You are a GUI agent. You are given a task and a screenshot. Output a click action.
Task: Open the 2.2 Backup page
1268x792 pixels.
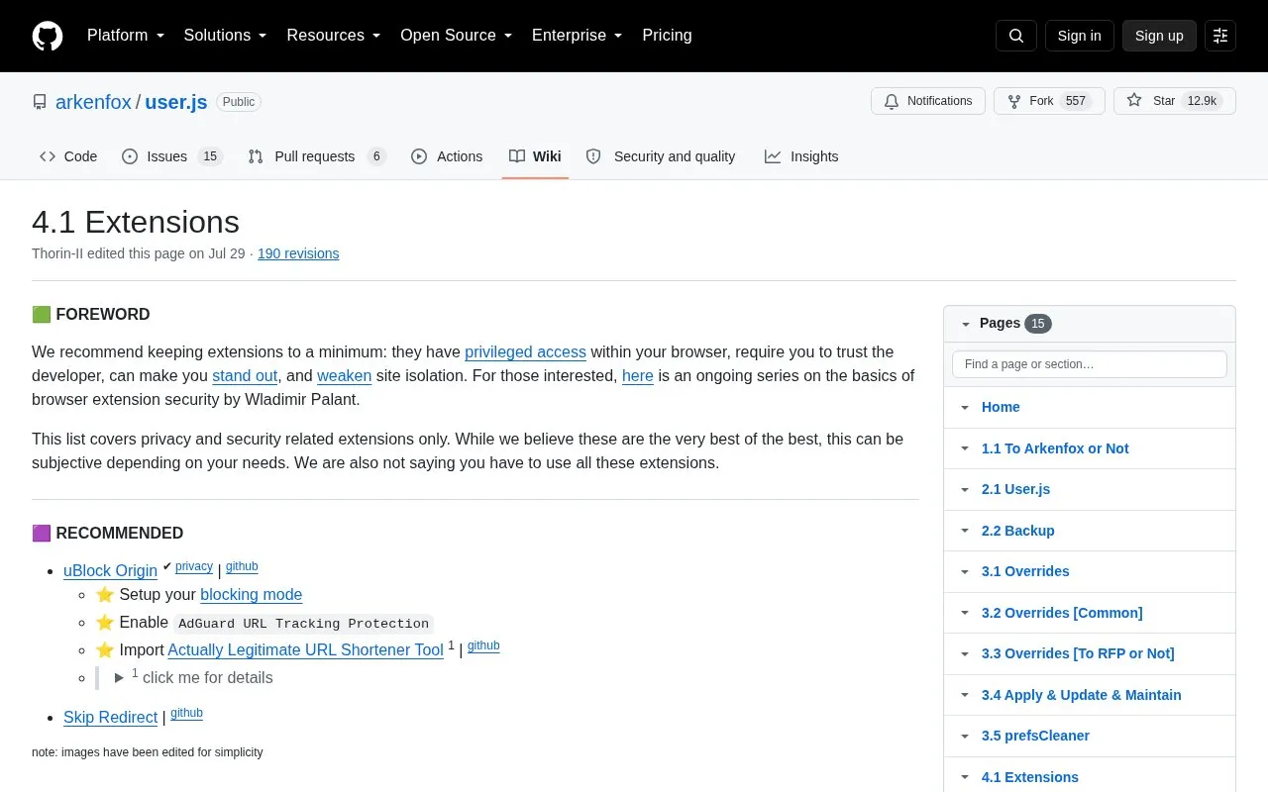pos(1017,531)
